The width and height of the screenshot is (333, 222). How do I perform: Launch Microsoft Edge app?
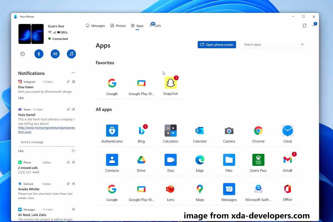(200, 164)
